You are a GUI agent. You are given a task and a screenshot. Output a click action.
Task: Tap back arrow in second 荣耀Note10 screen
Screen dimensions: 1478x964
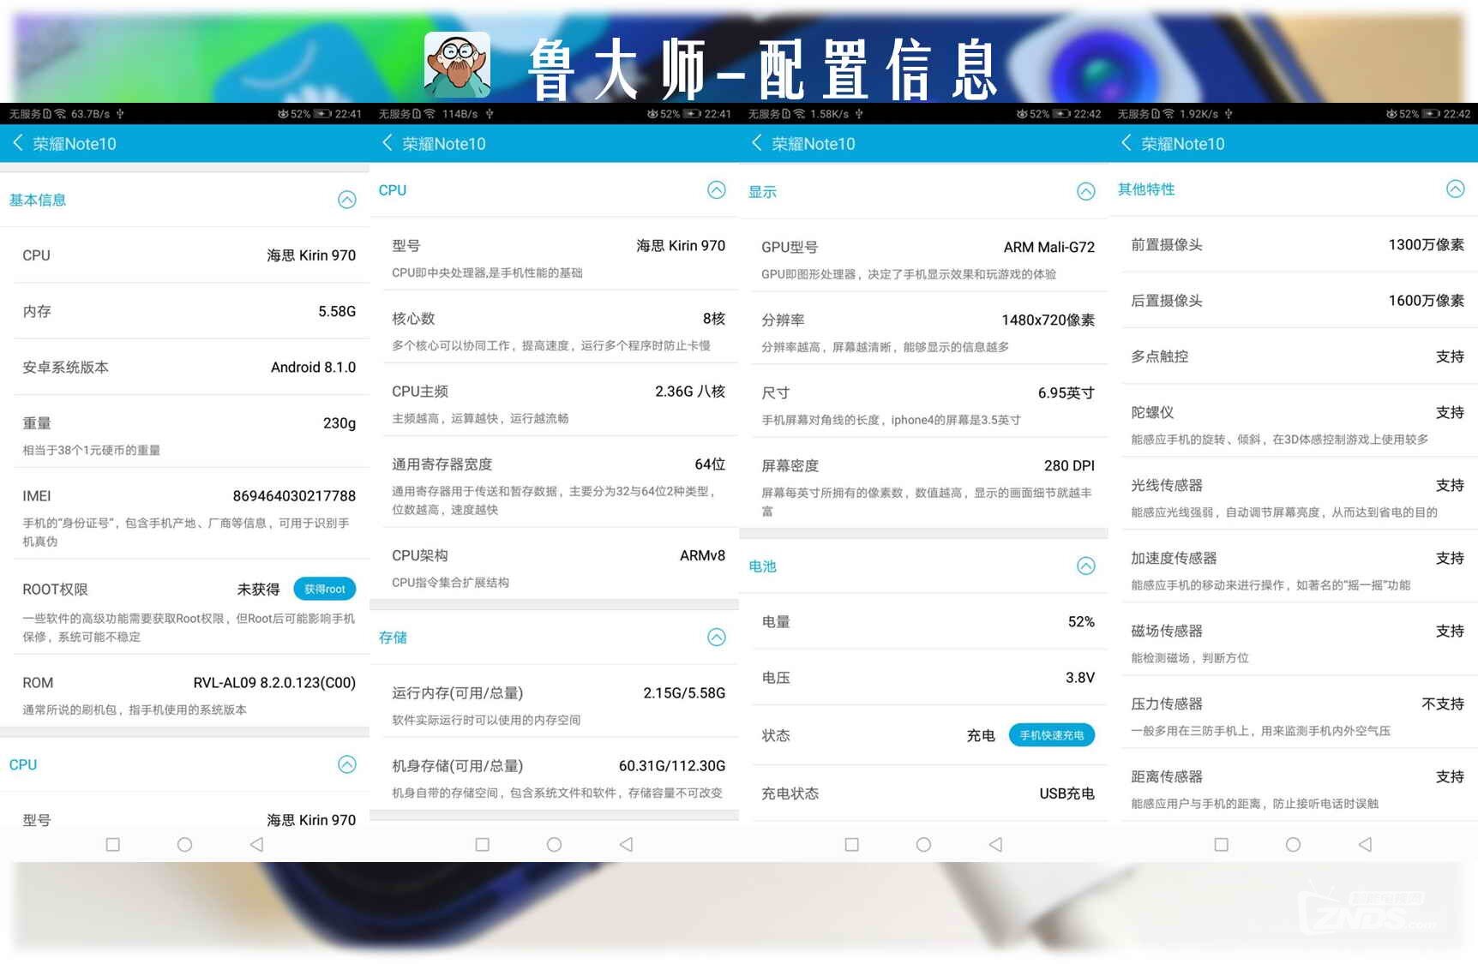click(x=388, y=143)
